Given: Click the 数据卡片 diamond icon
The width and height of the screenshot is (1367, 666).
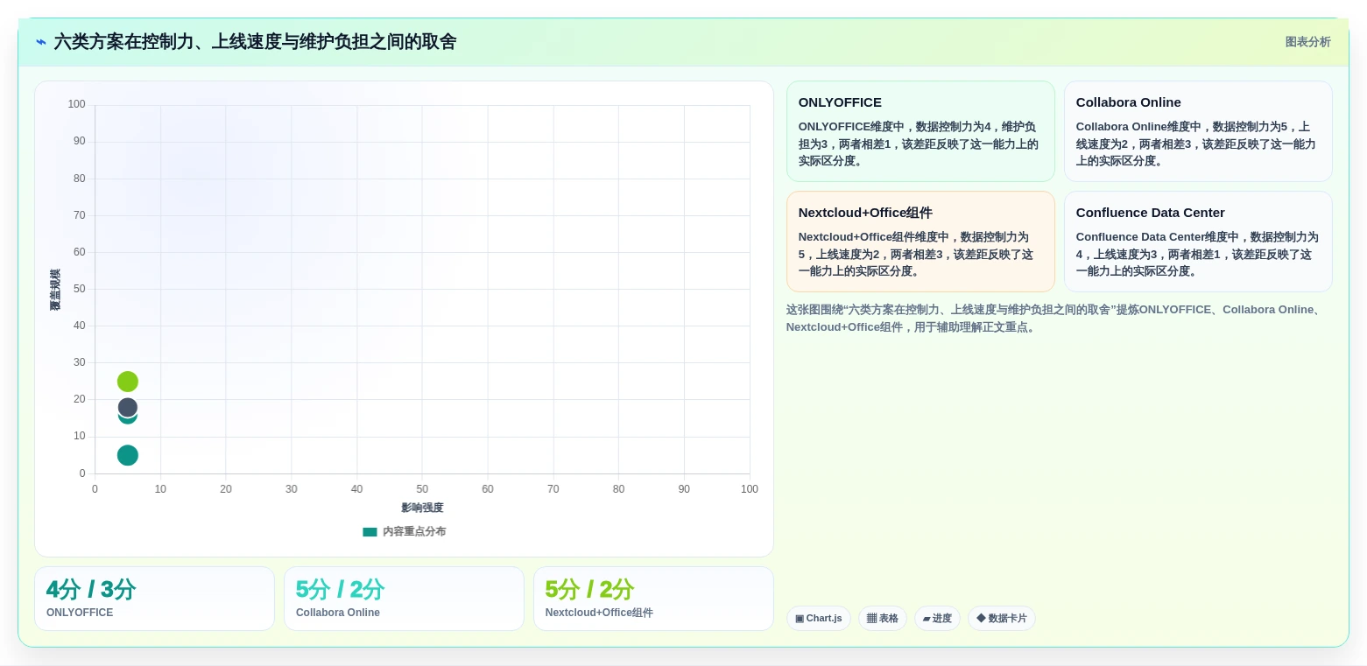Looking at the screenshot, I should (x=981, y=618).
